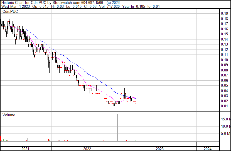Viewport: 231px width, 151px height.
Task: Click the 0.10 price axis label
Action: 224,60
